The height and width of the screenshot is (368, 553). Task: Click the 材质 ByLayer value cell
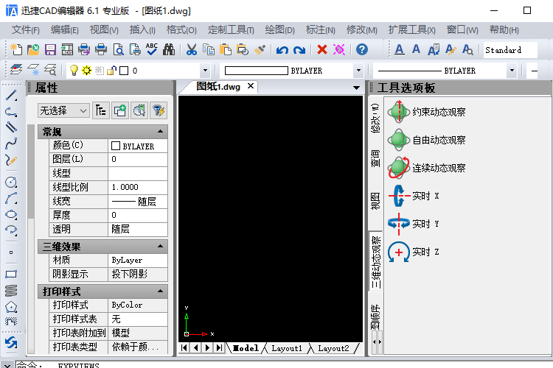point(138,261)
